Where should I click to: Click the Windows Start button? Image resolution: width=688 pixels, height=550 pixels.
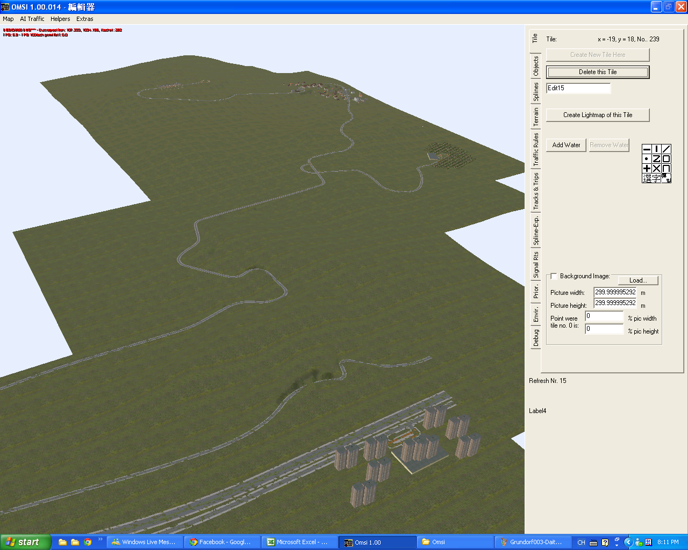point(26,542)
